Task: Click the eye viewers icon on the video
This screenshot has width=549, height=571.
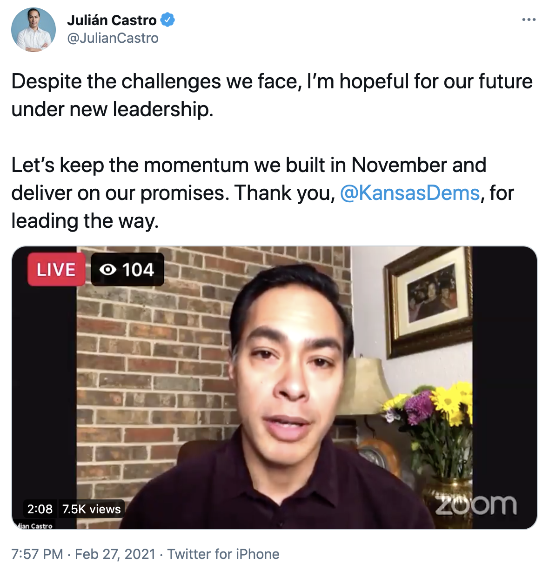Action: pos(108,270)
